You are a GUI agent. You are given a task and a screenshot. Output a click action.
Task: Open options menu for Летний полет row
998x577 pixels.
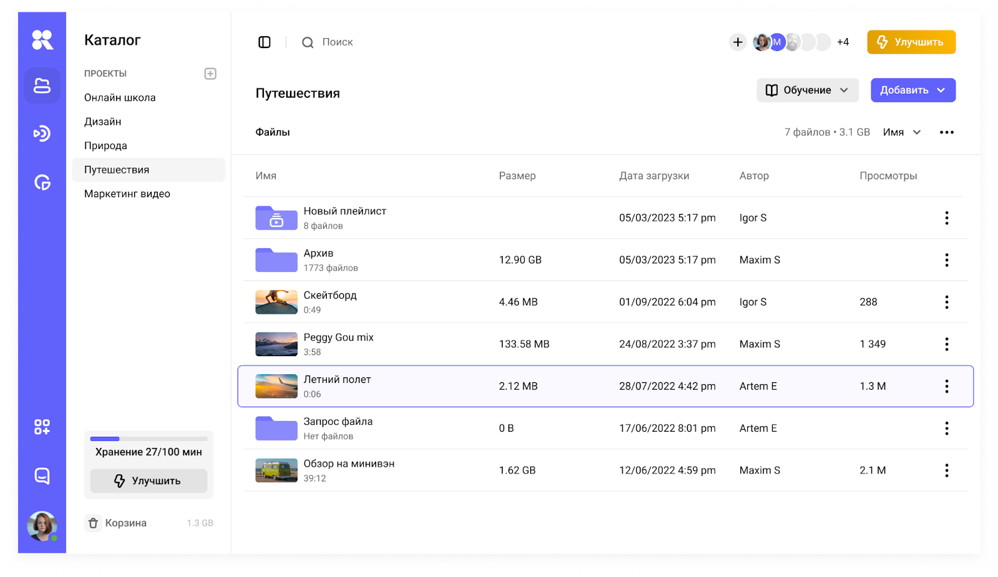947,386
